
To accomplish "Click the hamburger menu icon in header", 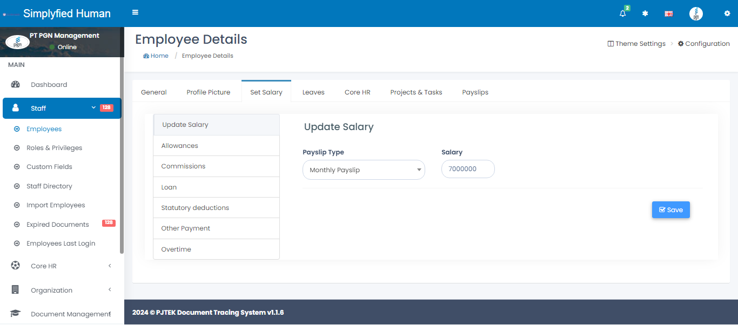I will 135,12.
